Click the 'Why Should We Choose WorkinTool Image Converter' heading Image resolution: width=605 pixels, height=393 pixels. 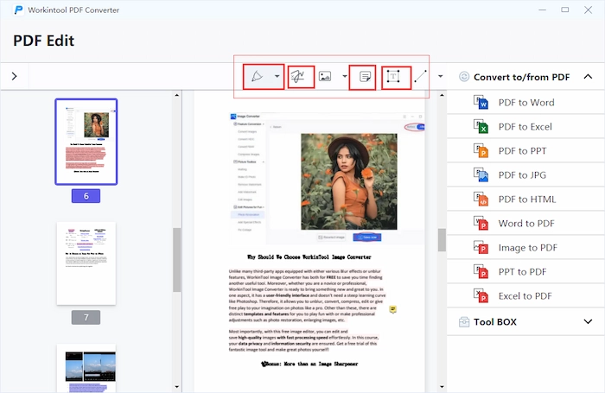pyautogui.click(x=309, y=257)
